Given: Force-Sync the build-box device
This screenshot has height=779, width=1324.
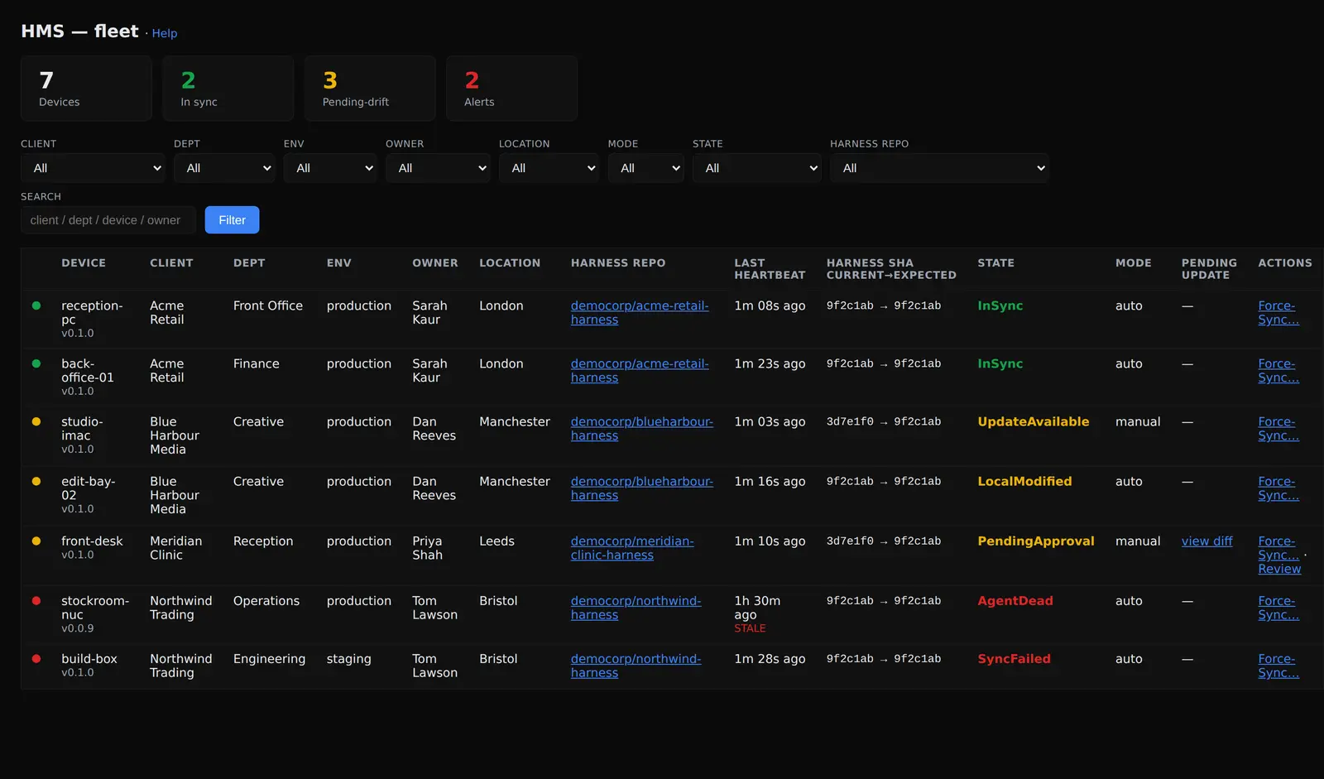Looking at the screenshot, I should point(1278,666).
